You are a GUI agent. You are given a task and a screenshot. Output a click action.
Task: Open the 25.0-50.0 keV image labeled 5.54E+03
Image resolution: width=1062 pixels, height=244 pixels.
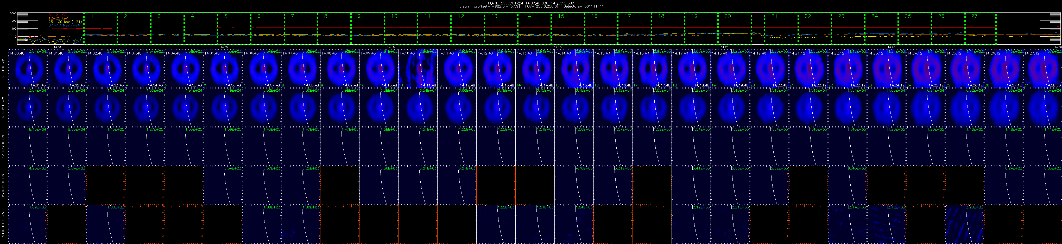tap(222, 185)
